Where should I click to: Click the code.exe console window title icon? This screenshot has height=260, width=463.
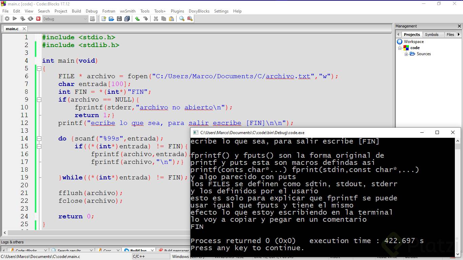196,133
